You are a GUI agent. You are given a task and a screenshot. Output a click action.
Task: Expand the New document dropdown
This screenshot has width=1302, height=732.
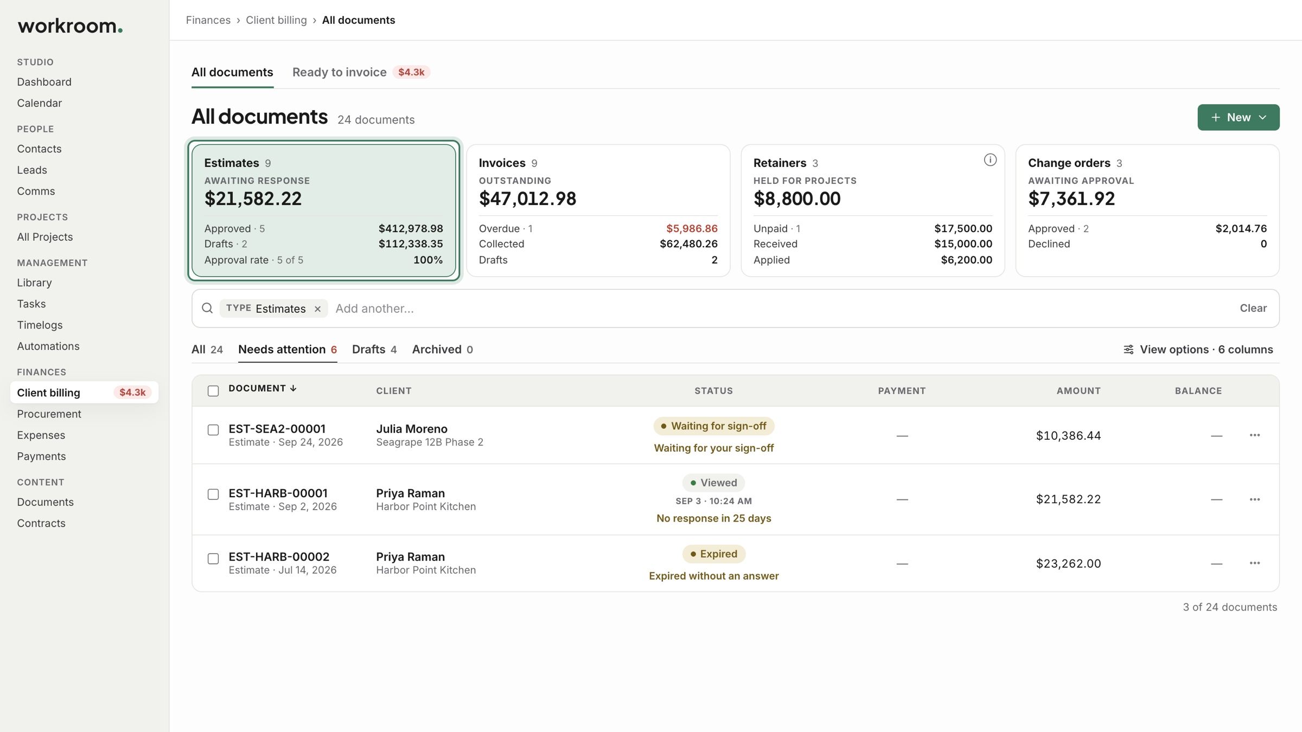click(x=1239, y=117)
